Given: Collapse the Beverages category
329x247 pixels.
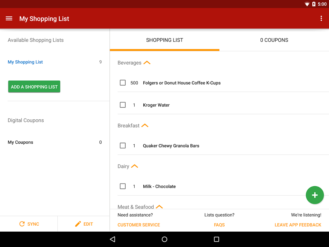Looking at the screenshot, I should pyautogui.click(x=147, y=63).
